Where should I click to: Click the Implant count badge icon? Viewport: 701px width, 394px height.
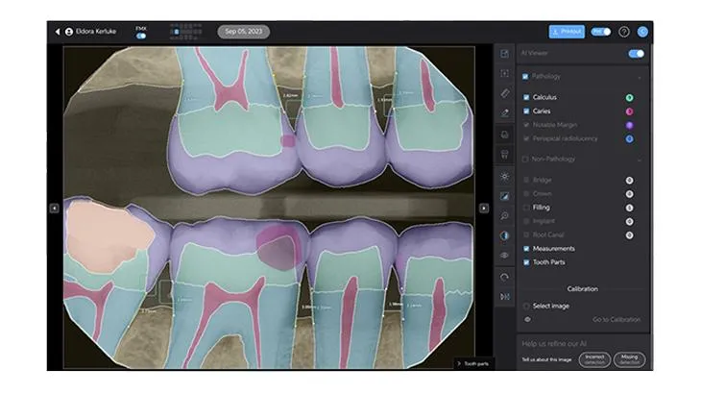pos(629,221)
